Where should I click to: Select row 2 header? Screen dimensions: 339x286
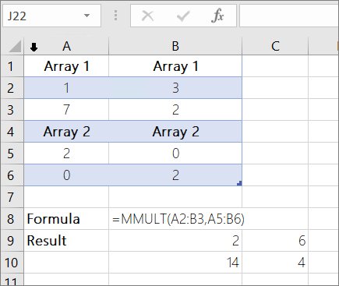(12, 88)
